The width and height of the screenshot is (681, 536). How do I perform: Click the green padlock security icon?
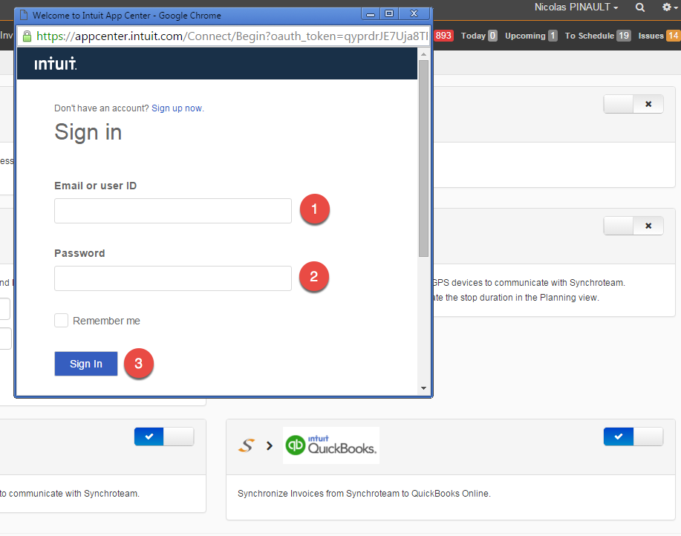[x=27, y=36]
